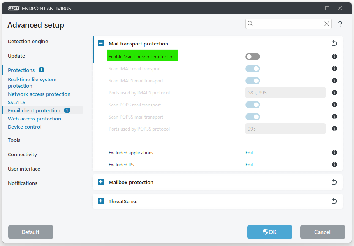The height and width of the screenshot is (246, 354).
Task: Click the Excluded IPs label
Action: click(x=122, y=165)
